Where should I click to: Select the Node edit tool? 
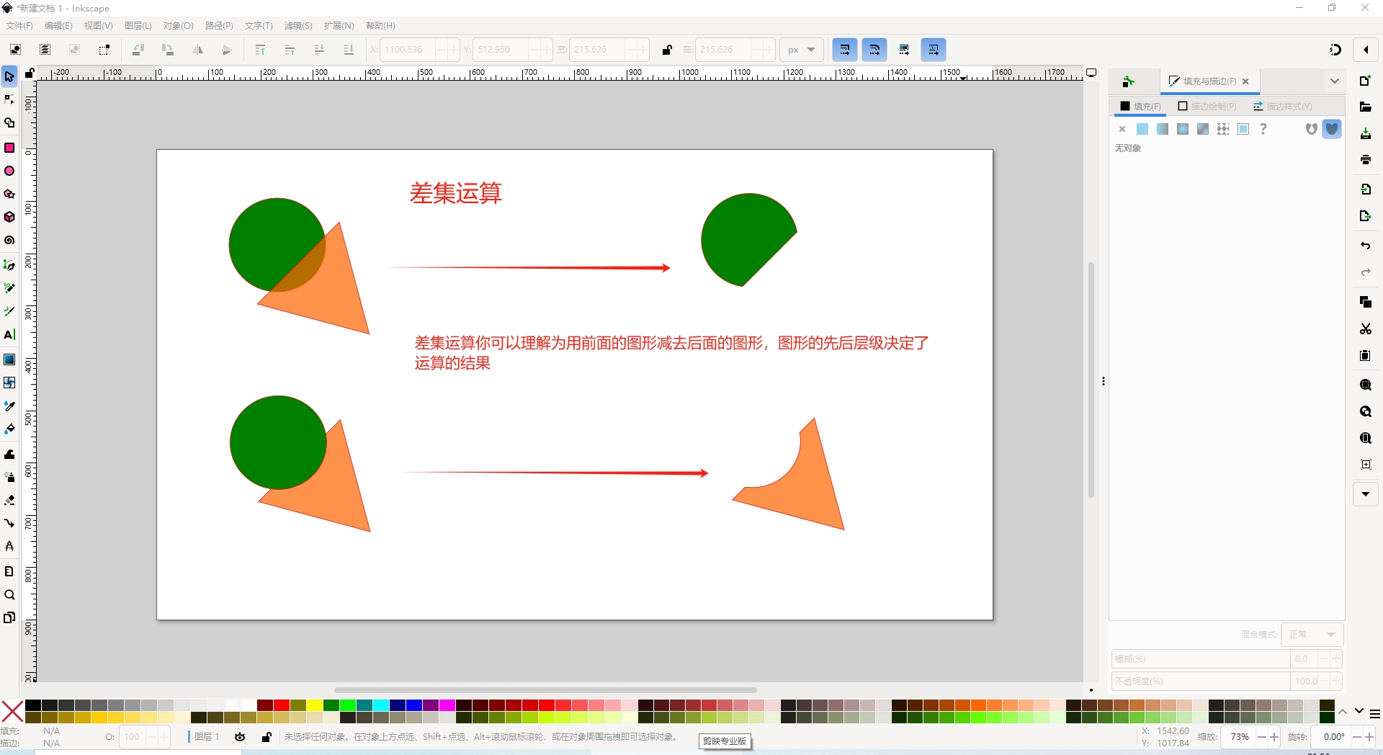coord(9,99)
